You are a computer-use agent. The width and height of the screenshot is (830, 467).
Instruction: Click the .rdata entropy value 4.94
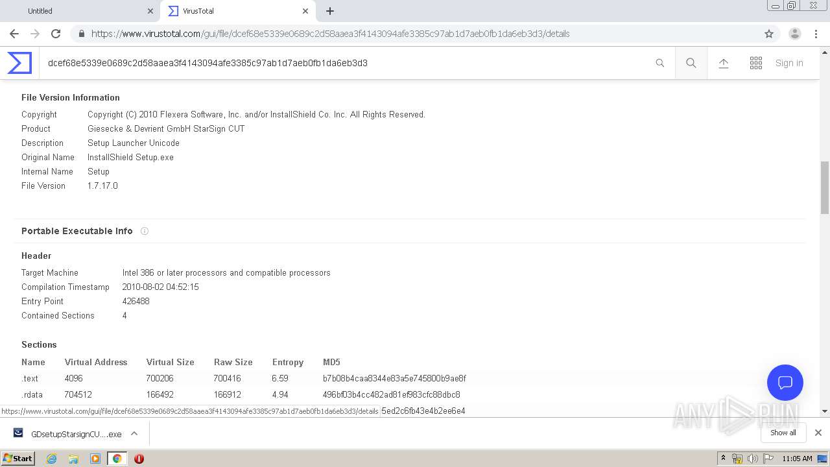pyautogui.click(x=280, y=394)
